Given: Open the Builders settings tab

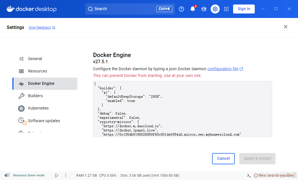Looking at the screenshot, I should pos(45,96).
